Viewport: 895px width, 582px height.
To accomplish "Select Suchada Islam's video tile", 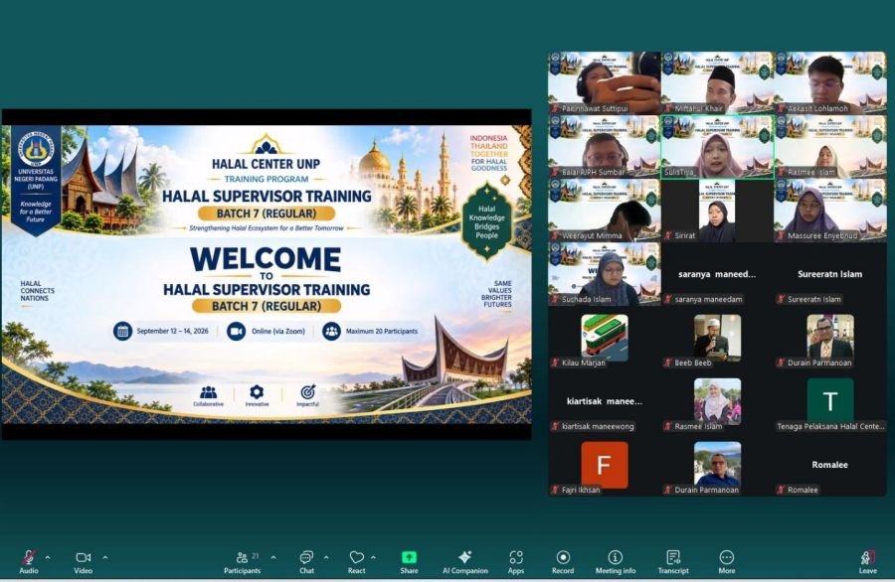I will [605, 274].
